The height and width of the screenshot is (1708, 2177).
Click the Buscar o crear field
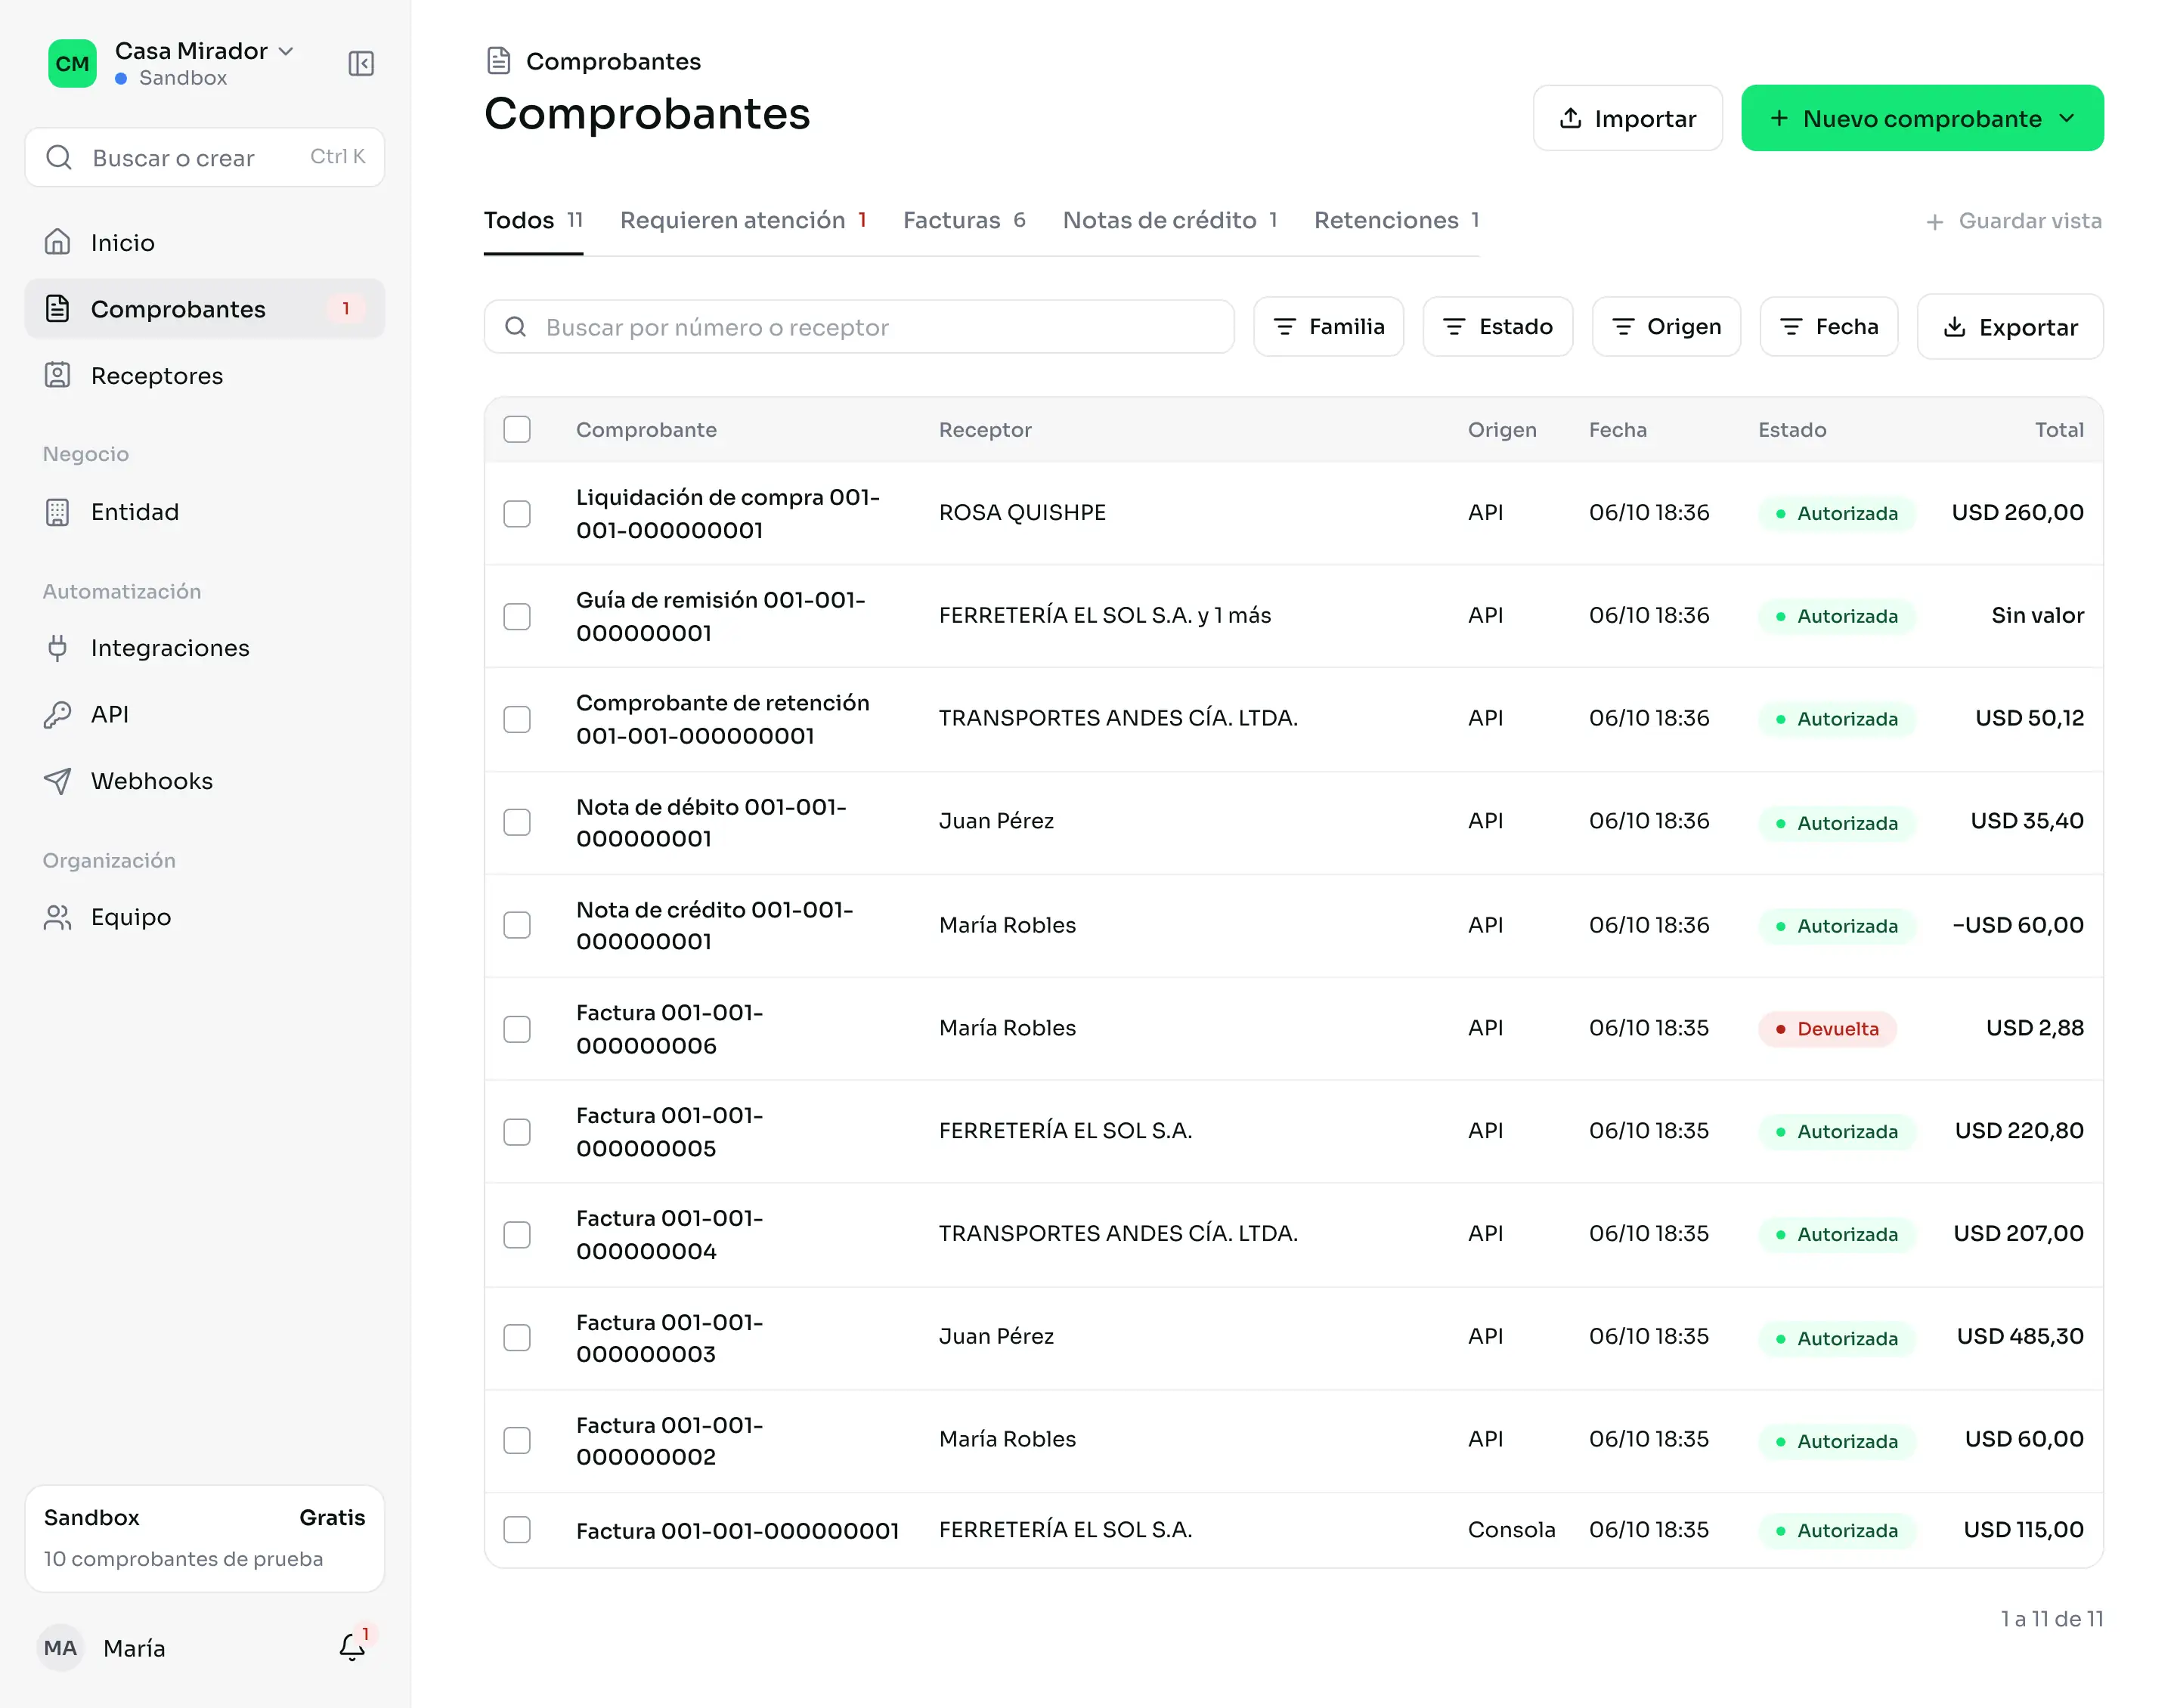point(204,158)
